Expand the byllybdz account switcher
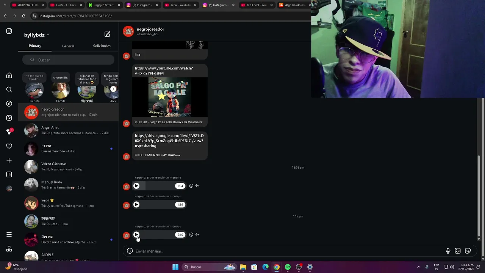The width and height of the screenshot is (485, 273). (x=37, y=35)
